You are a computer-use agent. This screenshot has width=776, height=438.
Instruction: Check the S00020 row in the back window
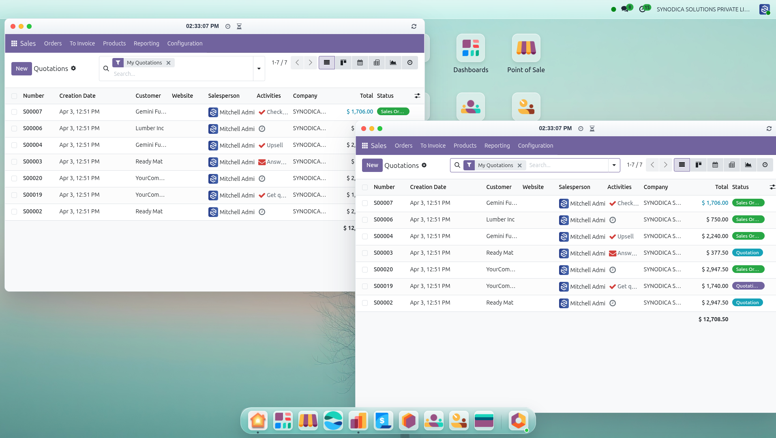14,178
